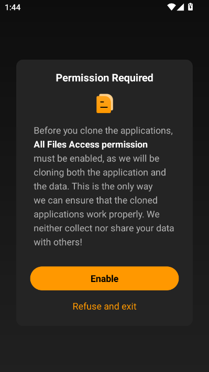
Task: Choose Refuse and exit
Action: click(105, 306)
